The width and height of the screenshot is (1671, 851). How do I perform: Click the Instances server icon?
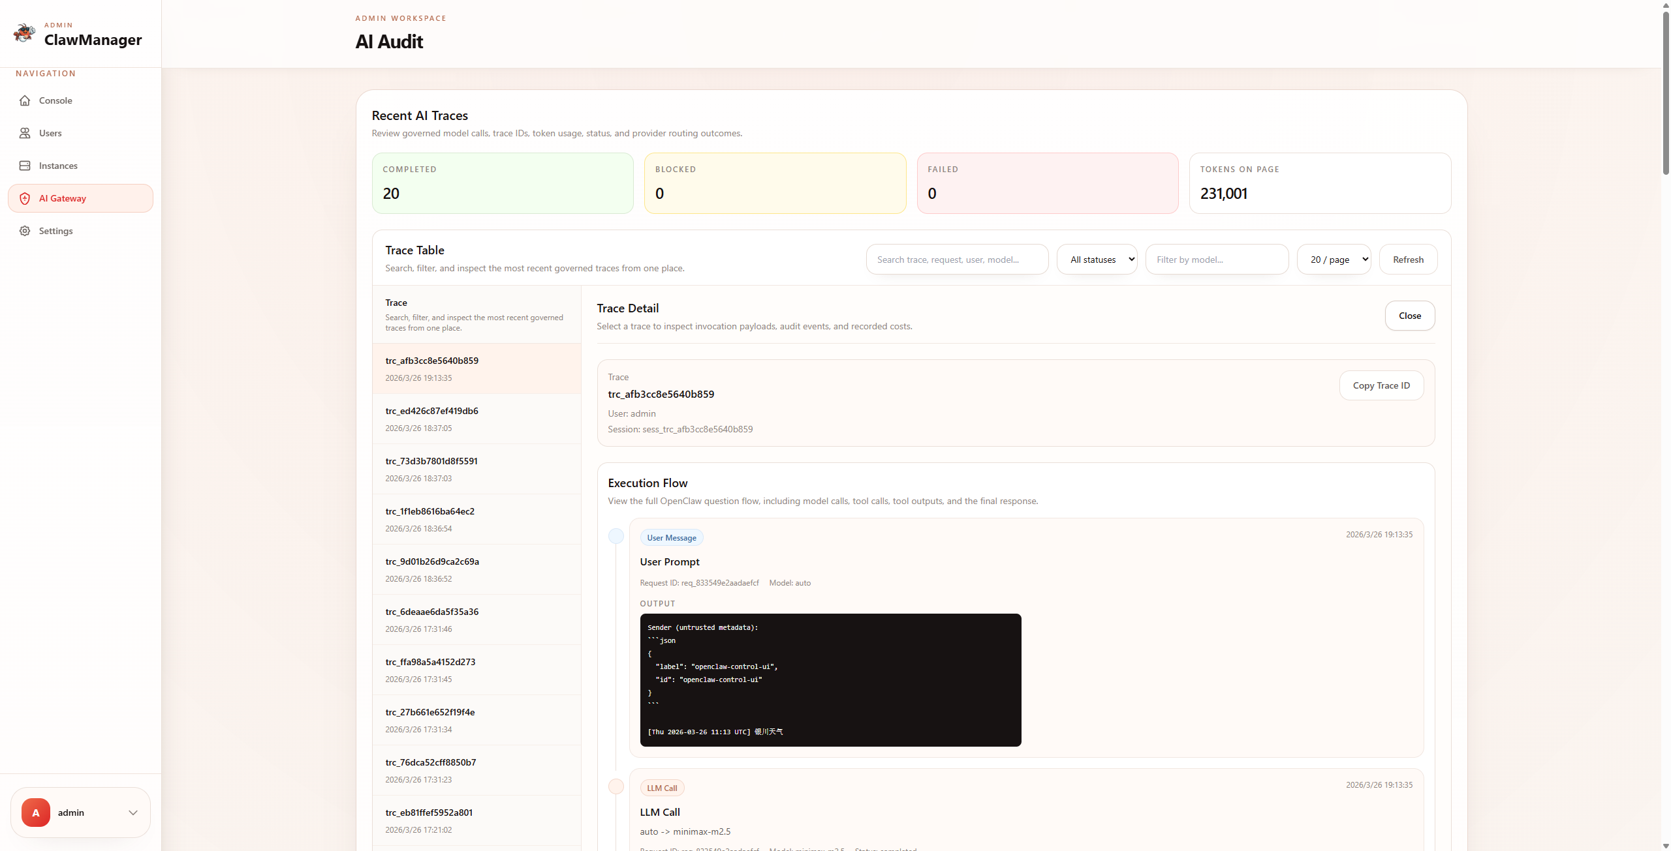tap(25, 166)
